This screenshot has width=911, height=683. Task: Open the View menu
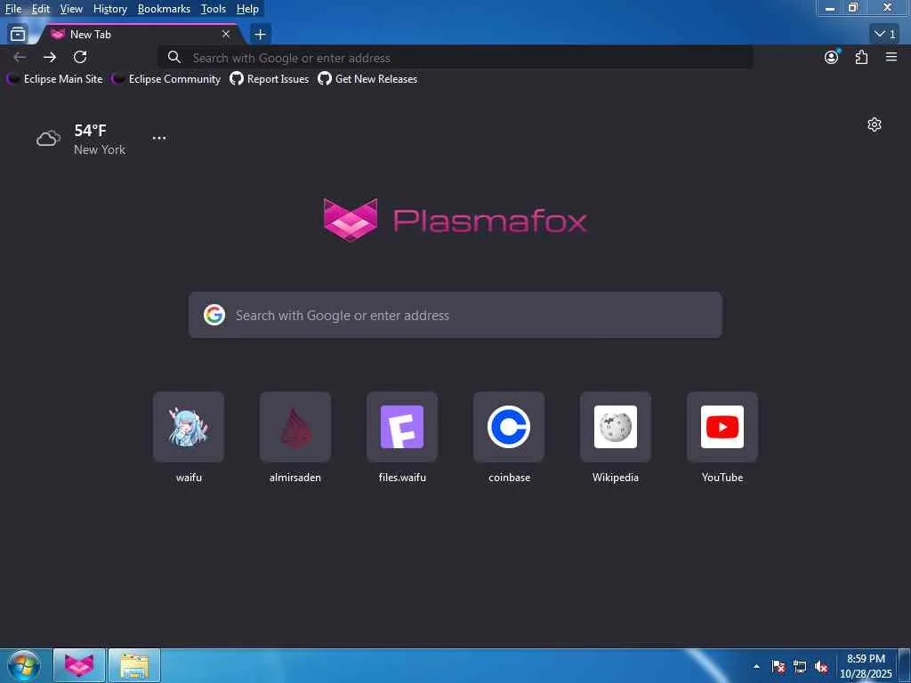click(71, 9)
